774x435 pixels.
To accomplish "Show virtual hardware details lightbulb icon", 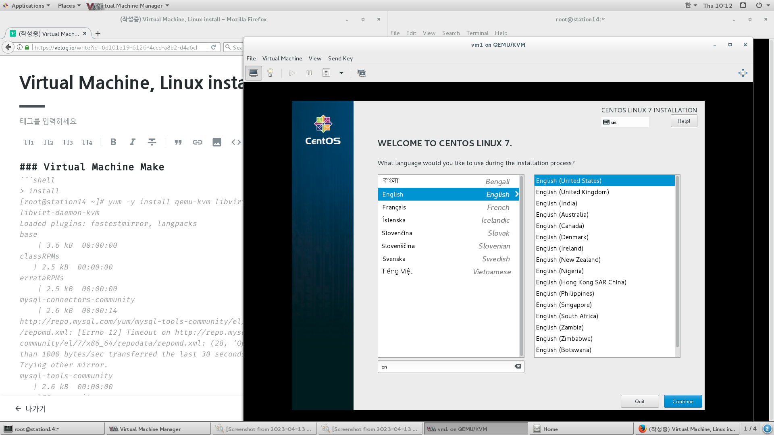I will tap(270, 73).
